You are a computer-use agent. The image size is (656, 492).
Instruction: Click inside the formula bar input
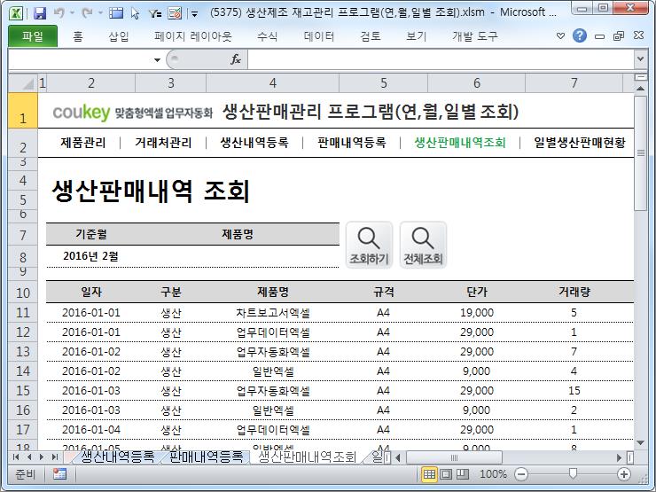tap(441, 59)
